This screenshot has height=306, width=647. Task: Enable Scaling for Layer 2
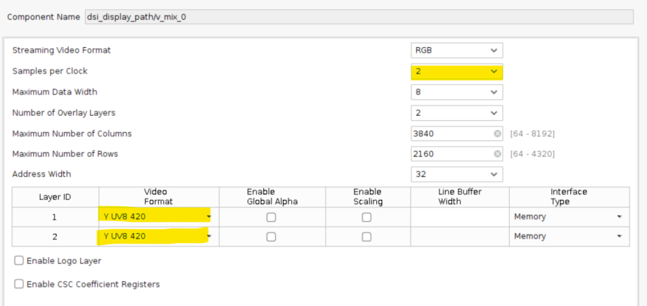point(366,237)
